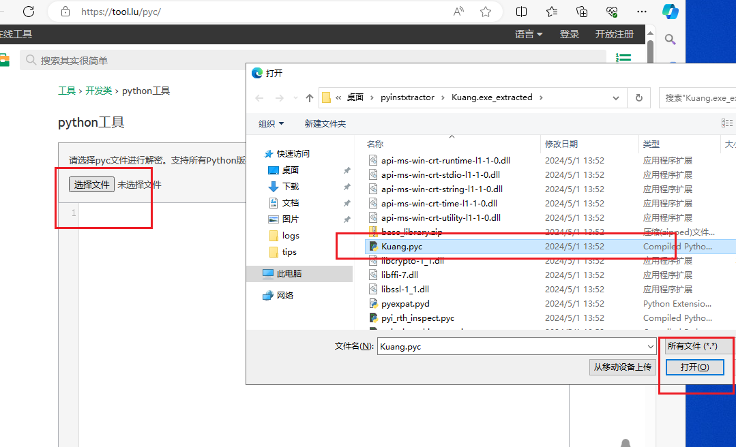Navigate to 桌面 breadcrumb segment
This screenshot has height=447, width=736.
pyautogui.click(x=355, y=97)
